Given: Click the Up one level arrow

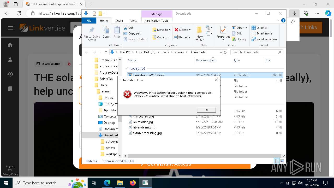Looking at the screenshot, I should tap(106, 52).
